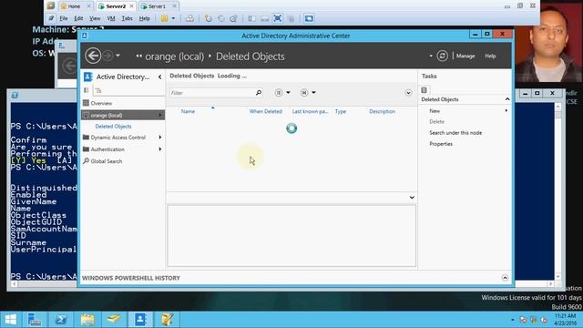Image resolution: width=583 pixels, height=328 pixels.
Task: Expand Dynamic Access Control arrow
Action: [x=160, y=138]
